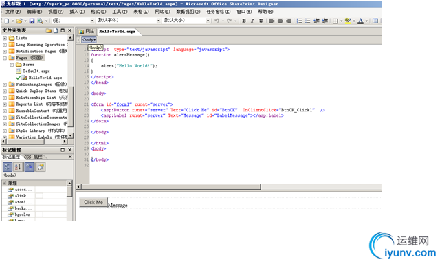Toggle Underline formatting
The width and height of the screenshot is (440, 264).
[x=261, y=21]
